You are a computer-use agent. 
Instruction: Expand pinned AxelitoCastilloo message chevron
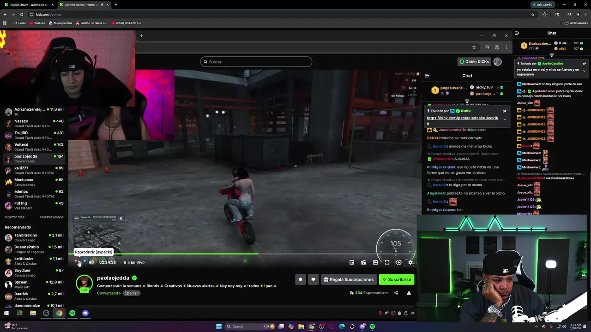click(x=584, y=71)
